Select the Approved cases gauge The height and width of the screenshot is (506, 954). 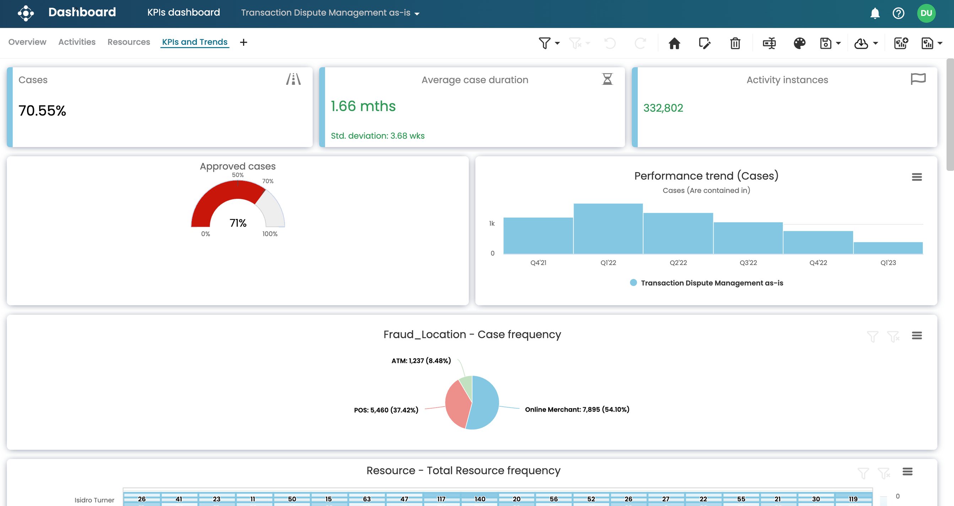tap(237, 207)
